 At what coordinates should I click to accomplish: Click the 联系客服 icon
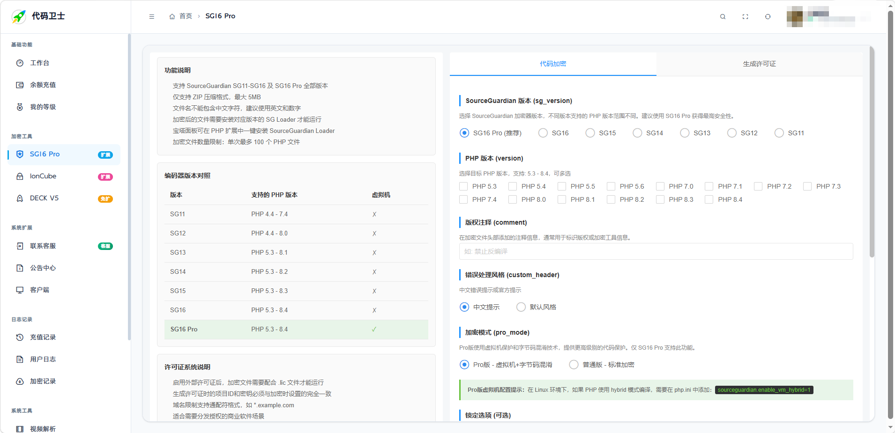pyautogui.click(x=20, y=246)
